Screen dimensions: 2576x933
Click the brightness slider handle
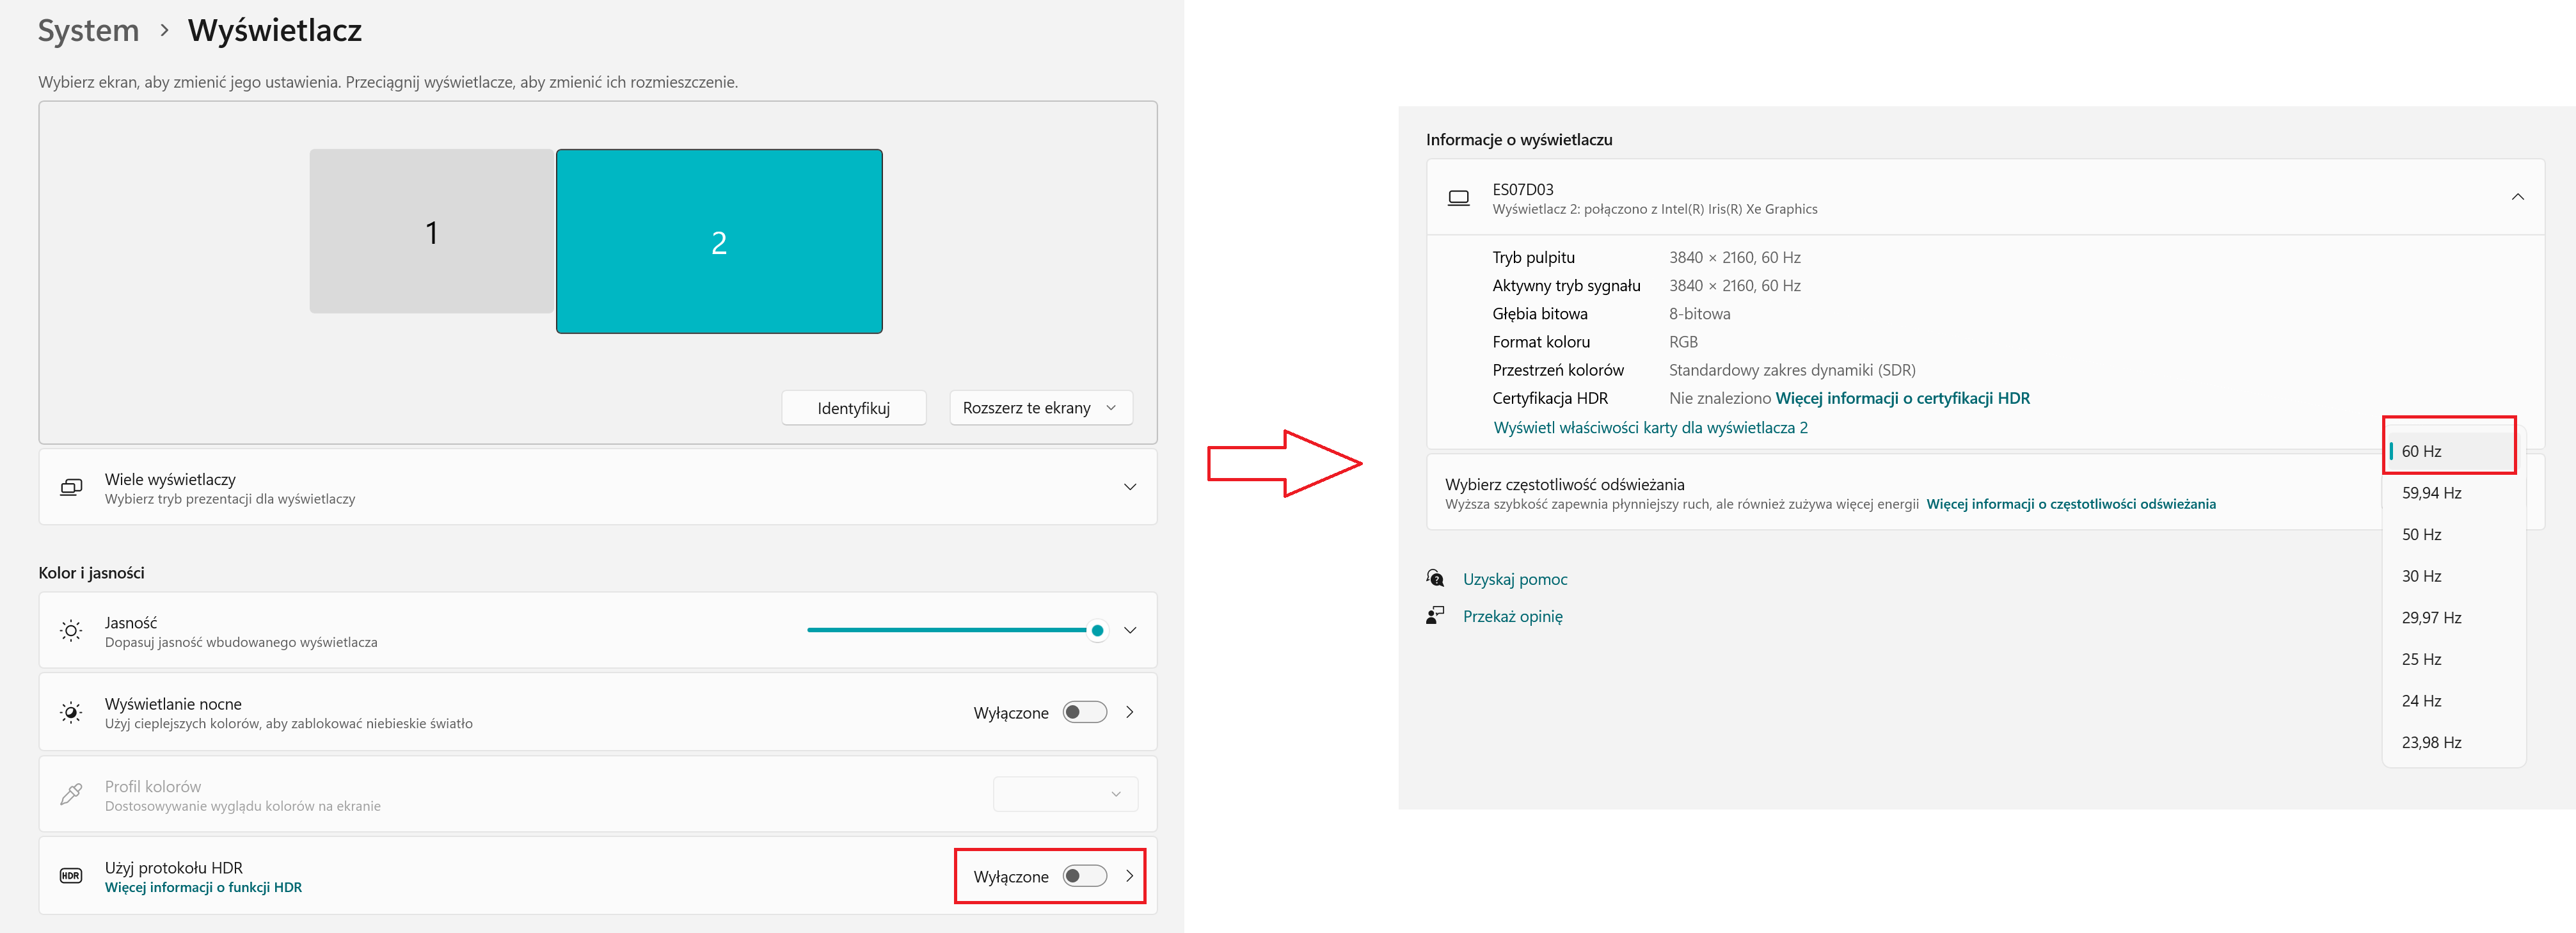(1097, 631)
